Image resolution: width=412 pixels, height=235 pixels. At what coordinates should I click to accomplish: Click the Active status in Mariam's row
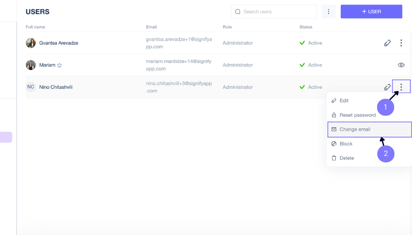pos(315,65)
